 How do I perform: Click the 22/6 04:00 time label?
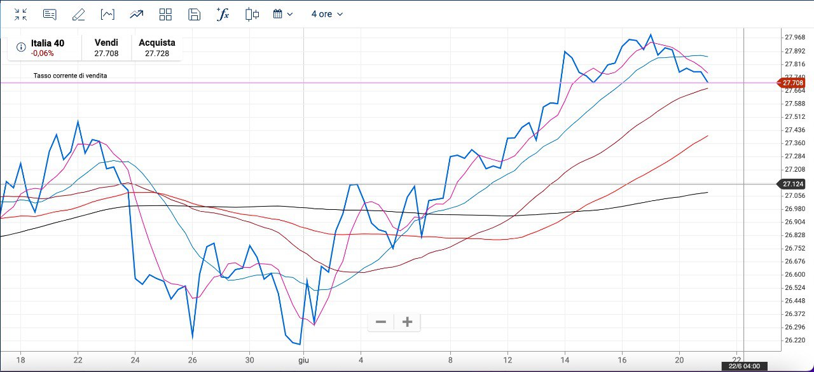745,366
